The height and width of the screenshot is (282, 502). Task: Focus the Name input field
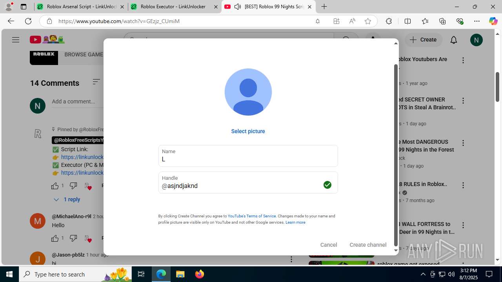248,156
